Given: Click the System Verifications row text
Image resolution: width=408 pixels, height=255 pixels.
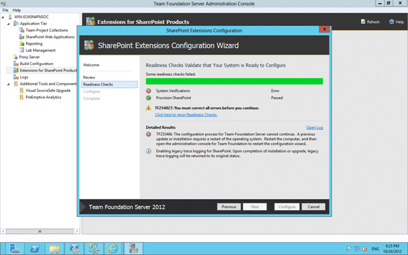Looking at the screenshot, I should pos(173,91).
